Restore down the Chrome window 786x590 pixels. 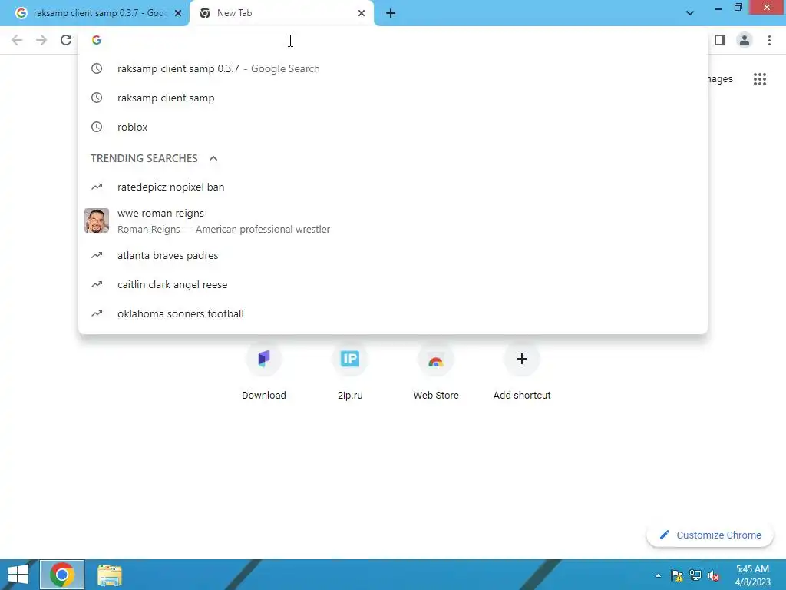[738, 8]
